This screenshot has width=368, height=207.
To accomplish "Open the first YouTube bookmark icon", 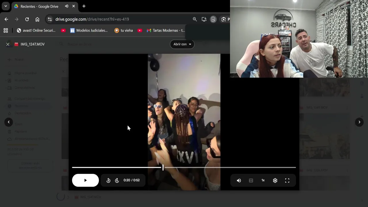I will [x=63, y=30].
